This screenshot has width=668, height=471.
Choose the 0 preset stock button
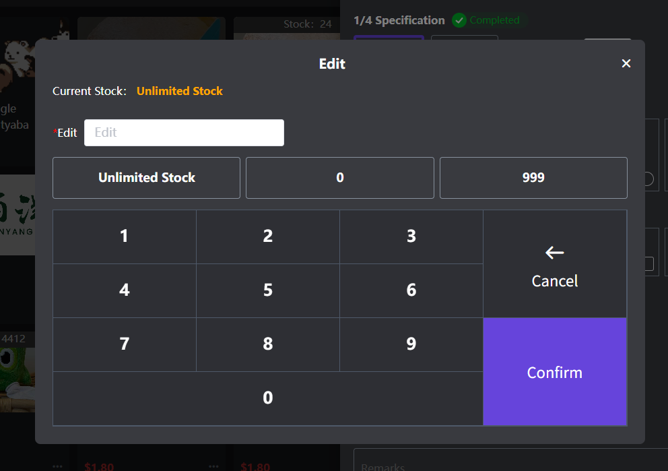click(x=339, y=178)
